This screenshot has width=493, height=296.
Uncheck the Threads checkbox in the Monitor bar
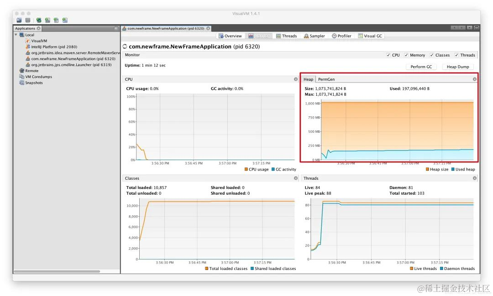(456, 55)
